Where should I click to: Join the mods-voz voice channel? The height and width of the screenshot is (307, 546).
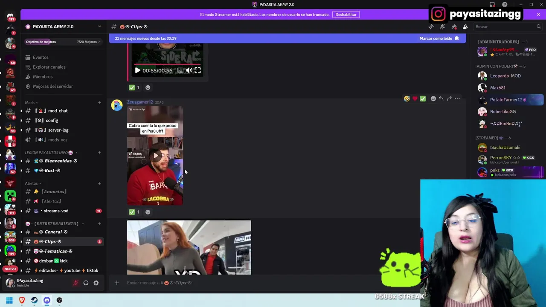click(63, 140)
